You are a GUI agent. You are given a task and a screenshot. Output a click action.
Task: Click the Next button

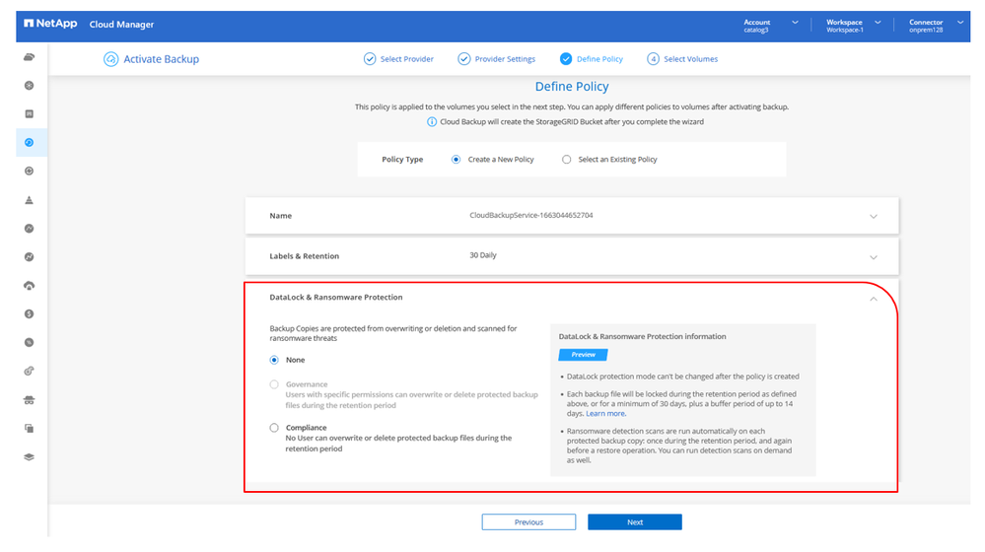click(x=634, y=521)
